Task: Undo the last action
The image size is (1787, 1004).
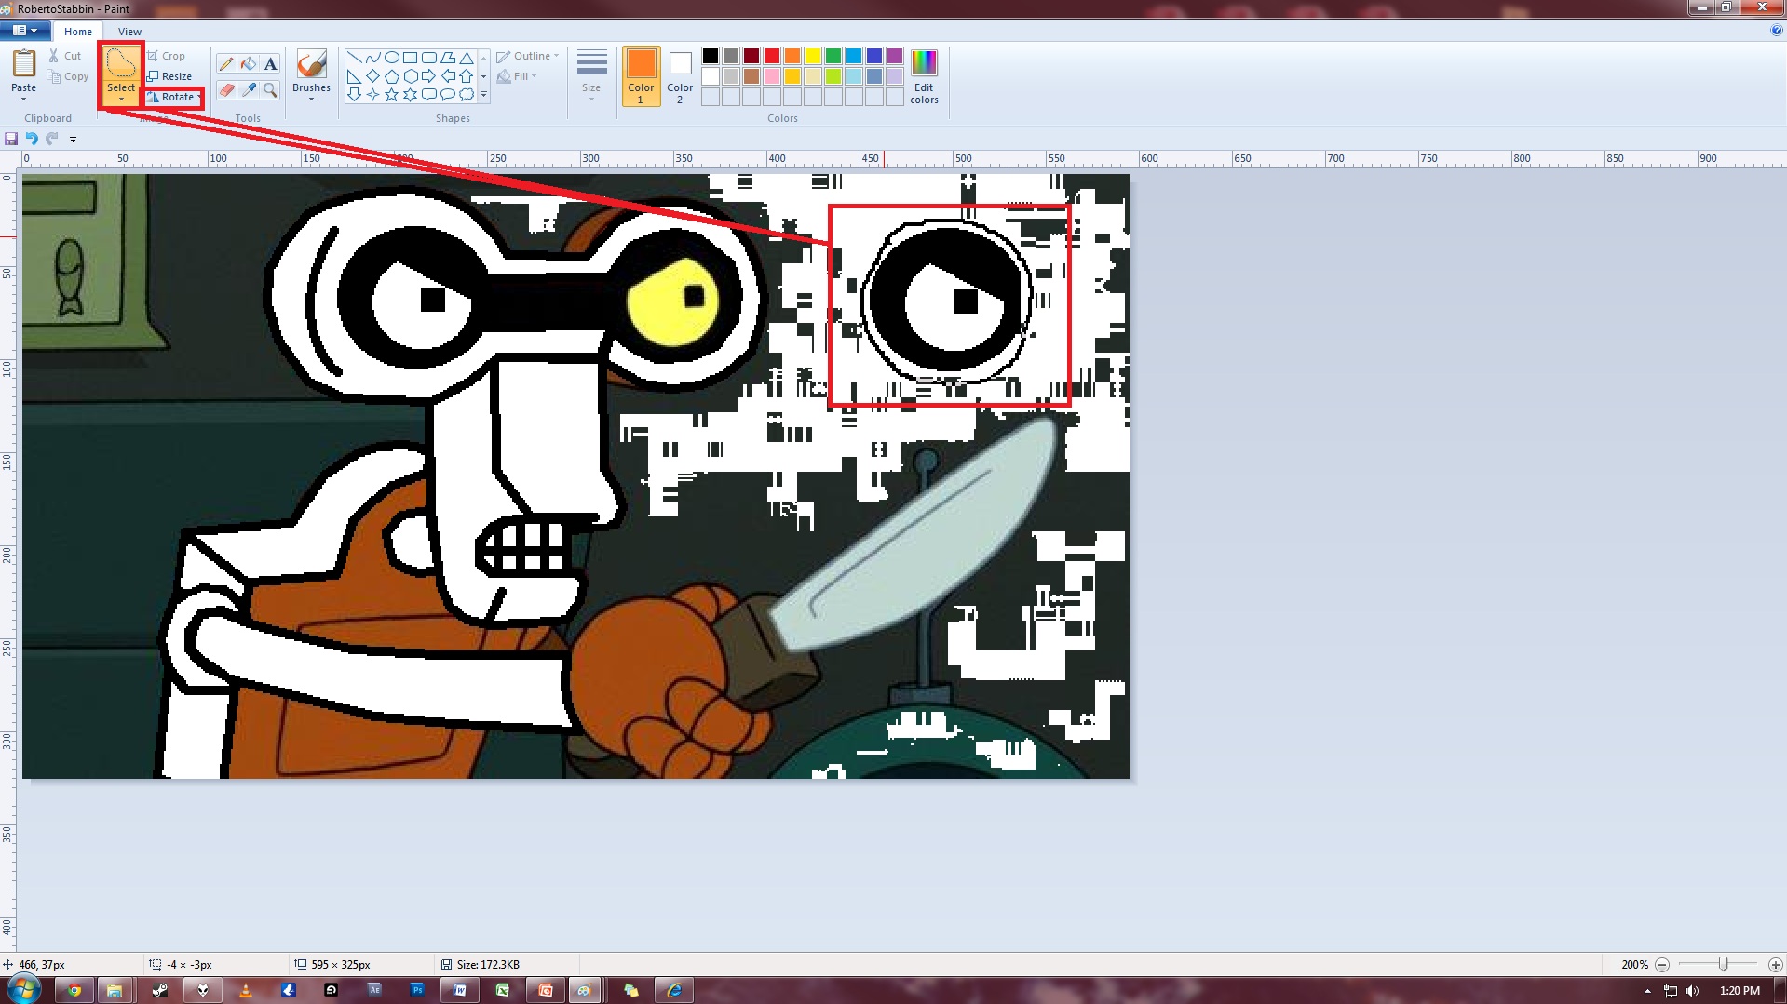Action: (x=32, y=139)
